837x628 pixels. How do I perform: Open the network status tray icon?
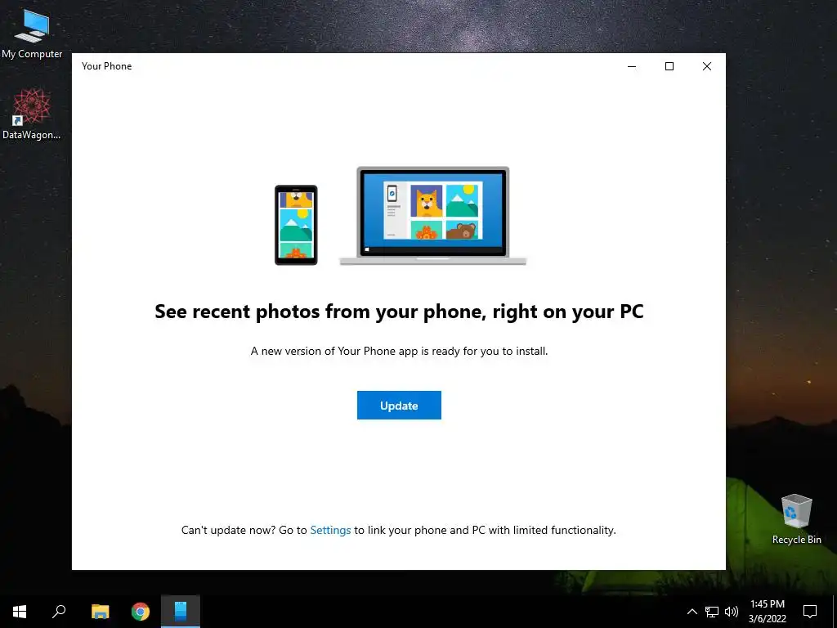(x=712, y=612)
